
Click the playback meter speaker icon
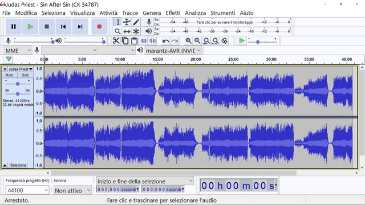pyautogui.click(x=148, y=31)
